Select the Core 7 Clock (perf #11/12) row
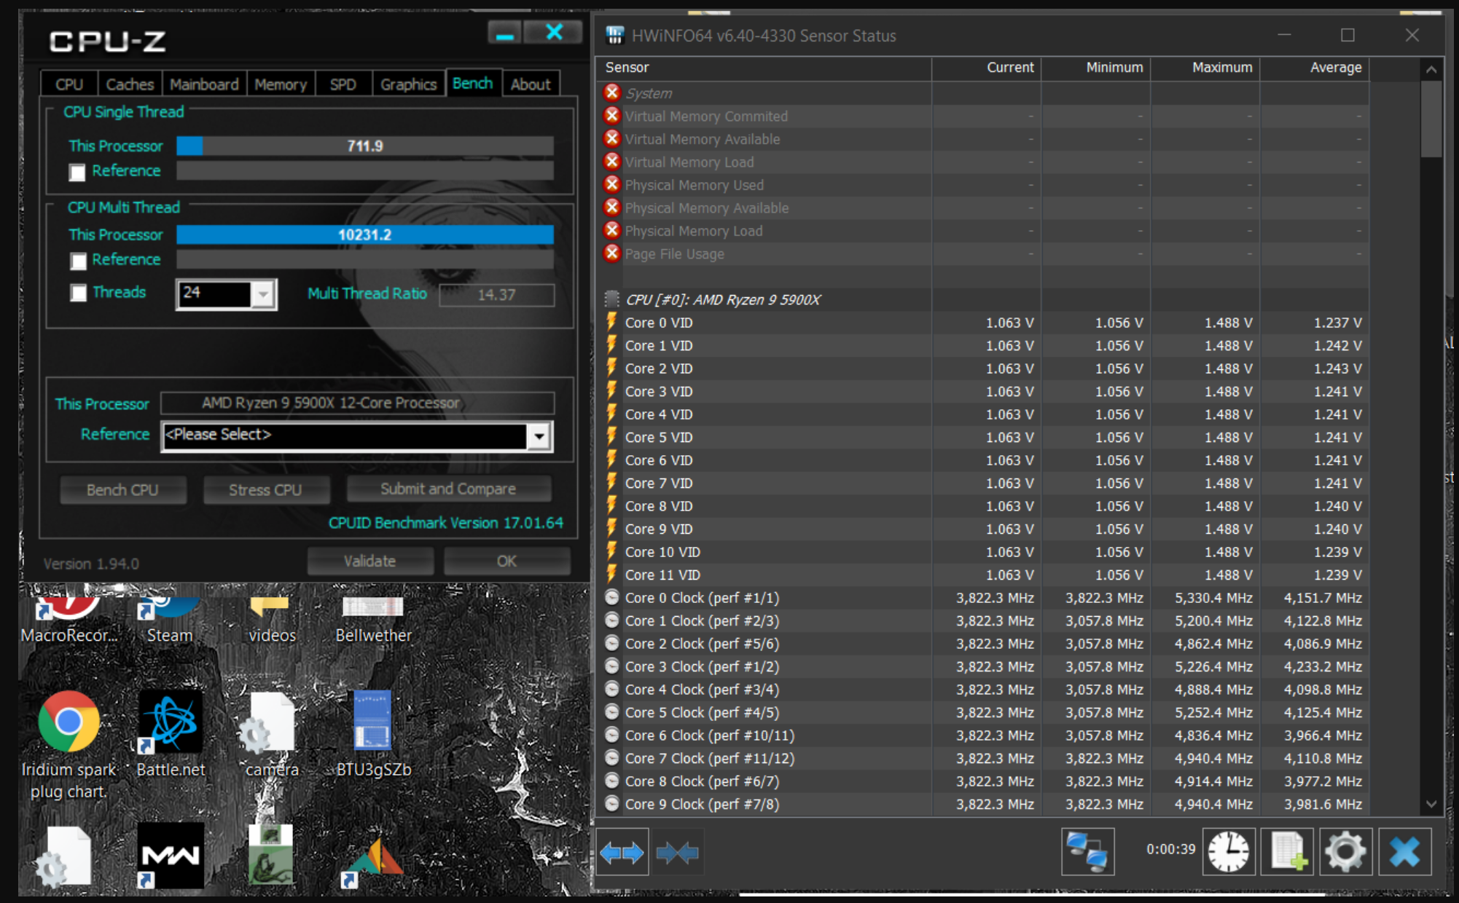 [x=982, y=758]
